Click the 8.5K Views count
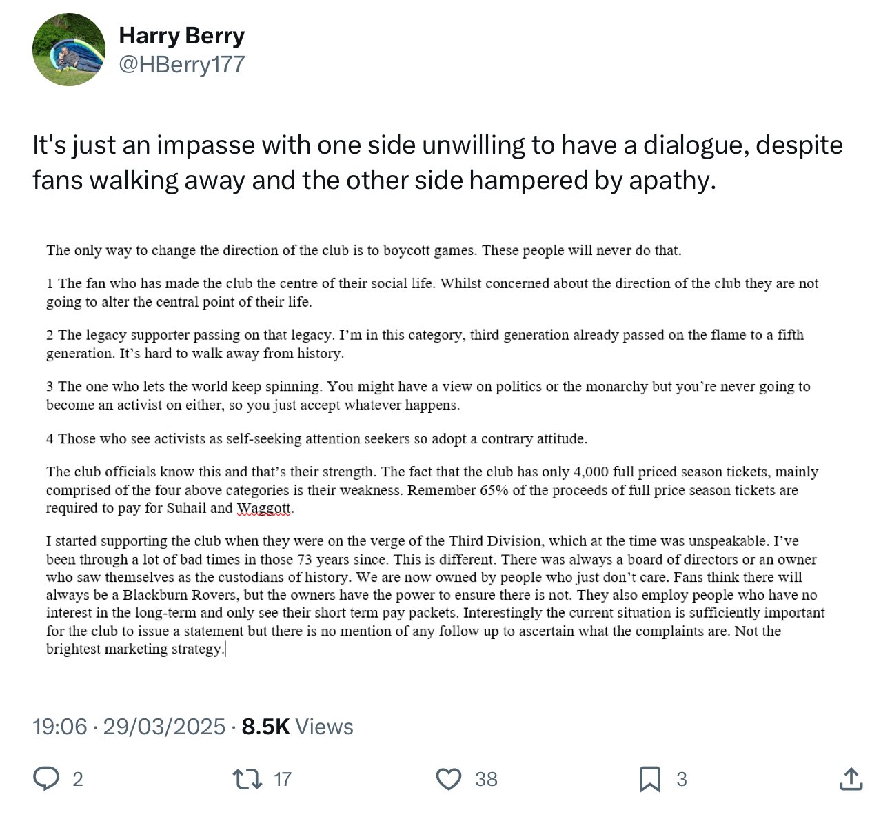The image size is (881, 819). [298, 727]
